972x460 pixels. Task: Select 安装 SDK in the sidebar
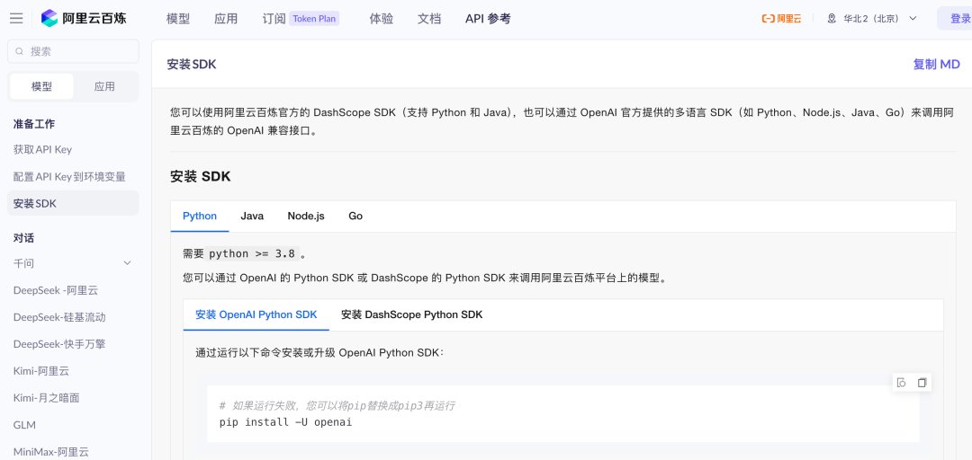(x=73, y=203)
